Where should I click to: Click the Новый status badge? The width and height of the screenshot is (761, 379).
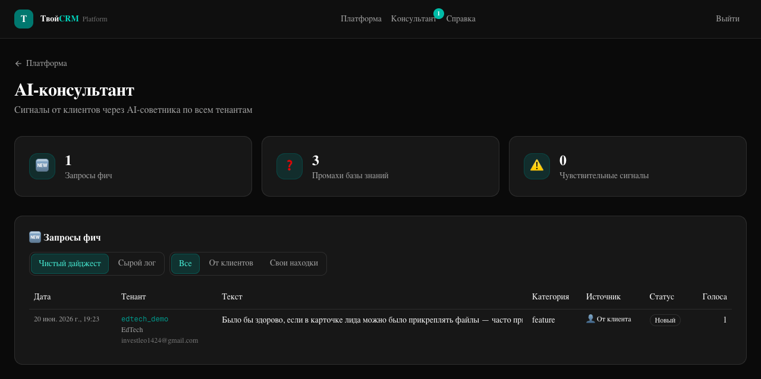[665, 320]
